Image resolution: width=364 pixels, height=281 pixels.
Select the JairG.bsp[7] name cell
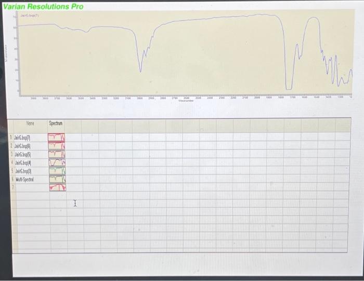click(x=30, y=138)
